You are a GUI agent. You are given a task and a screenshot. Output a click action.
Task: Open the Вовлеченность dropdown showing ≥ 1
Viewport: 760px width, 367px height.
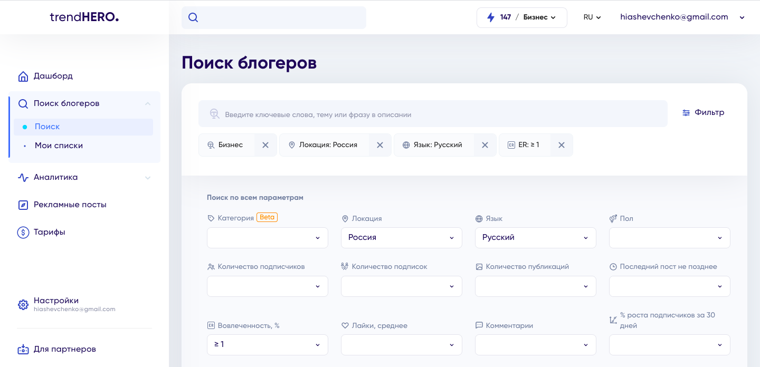click(x=268, y=345)
